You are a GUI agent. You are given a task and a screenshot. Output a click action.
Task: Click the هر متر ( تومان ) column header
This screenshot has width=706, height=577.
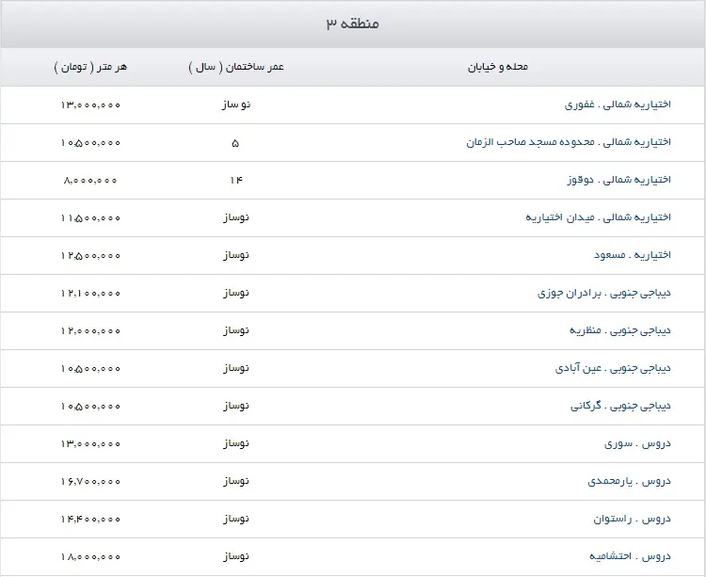90,67
